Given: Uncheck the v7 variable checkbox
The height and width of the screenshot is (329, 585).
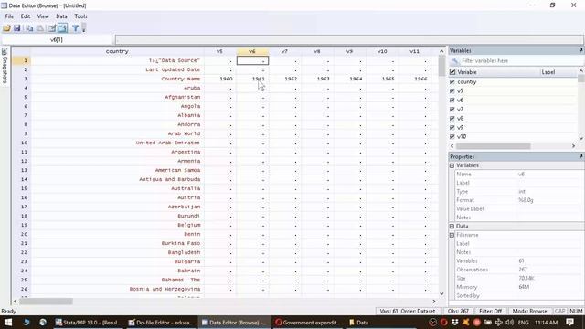Looking at the screenshot, I should (452, 110).
